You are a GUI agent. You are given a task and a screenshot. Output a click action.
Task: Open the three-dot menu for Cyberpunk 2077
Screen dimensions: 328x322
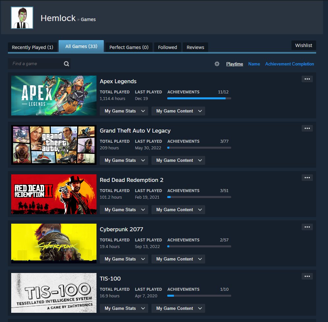(307, 227)
